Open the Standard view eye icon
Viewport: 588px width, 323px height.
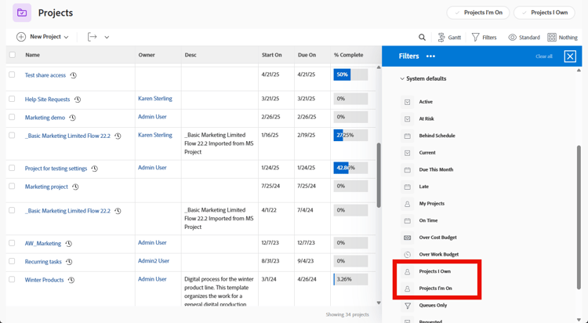pos(512,37)
